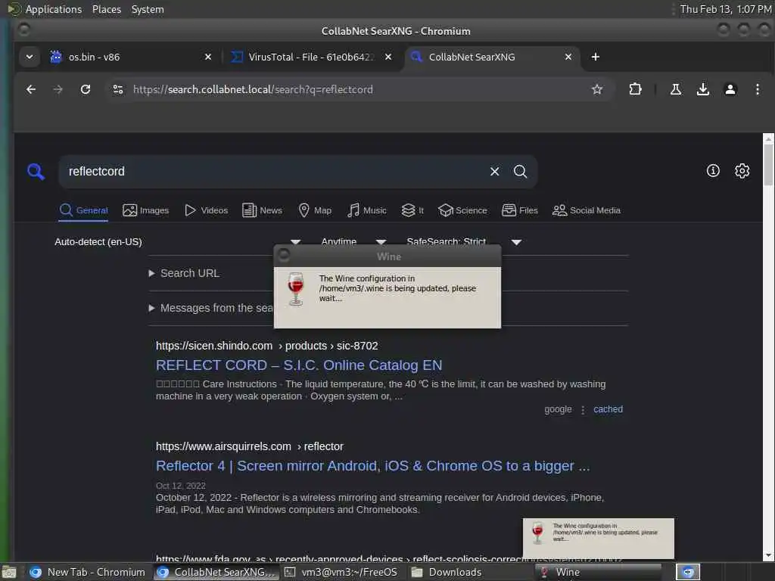Switch to VirusTotal - File tab

click(x=311, y=57)
